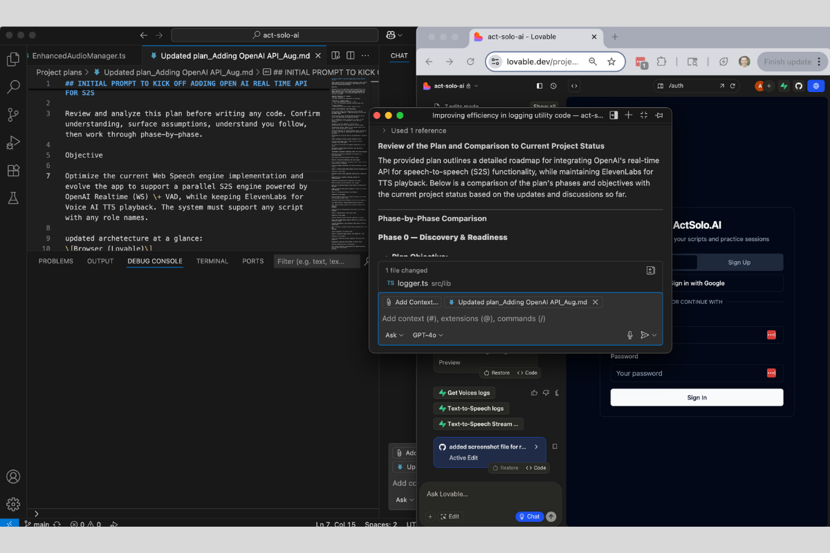Open the GPT-4o model dropdown
This screenshot has width=830, height=553.
point(427,335)
